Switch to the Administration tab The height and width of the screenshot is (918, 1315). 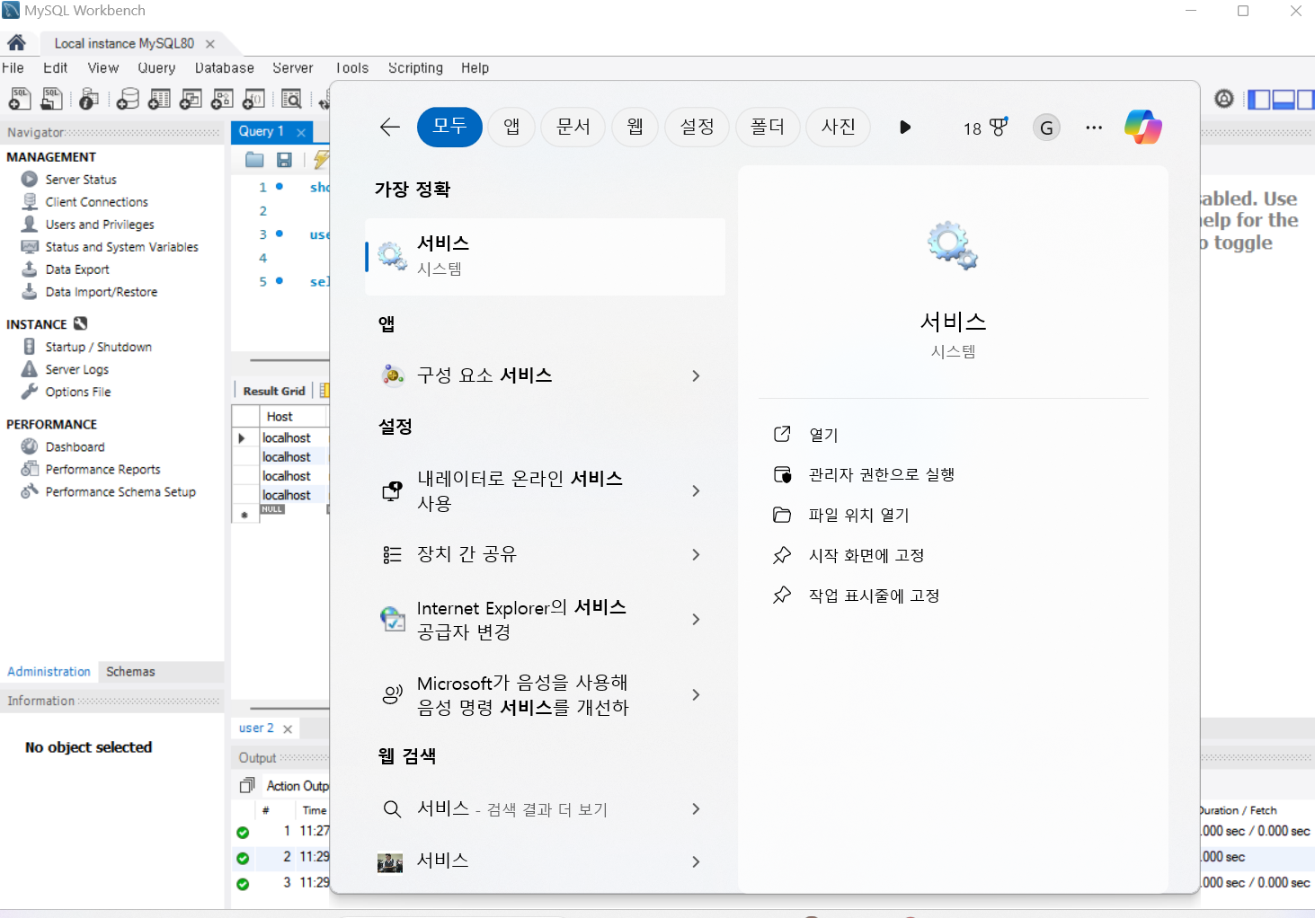pyautogui.click(x=49, y=671)
